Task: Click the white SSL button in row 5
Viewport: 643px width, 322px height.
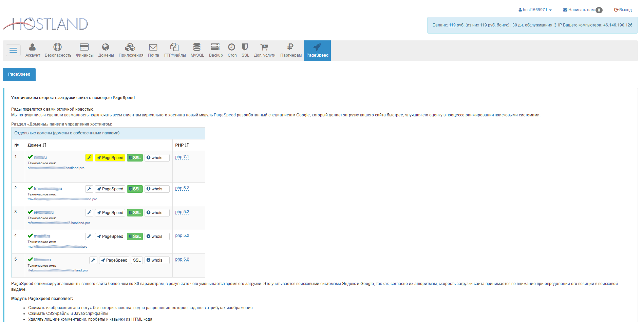Action: pos(137,260)
